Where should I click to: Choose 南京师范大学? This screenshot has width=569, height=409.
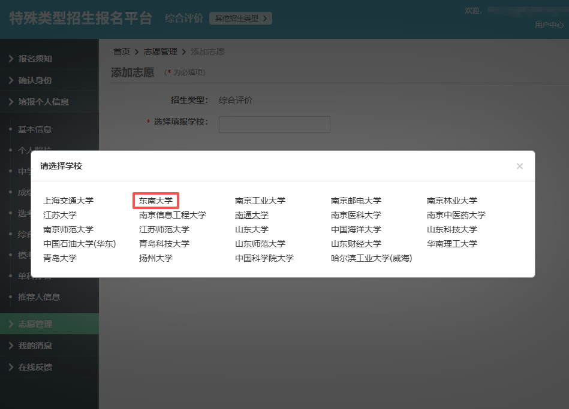(68, 229)
